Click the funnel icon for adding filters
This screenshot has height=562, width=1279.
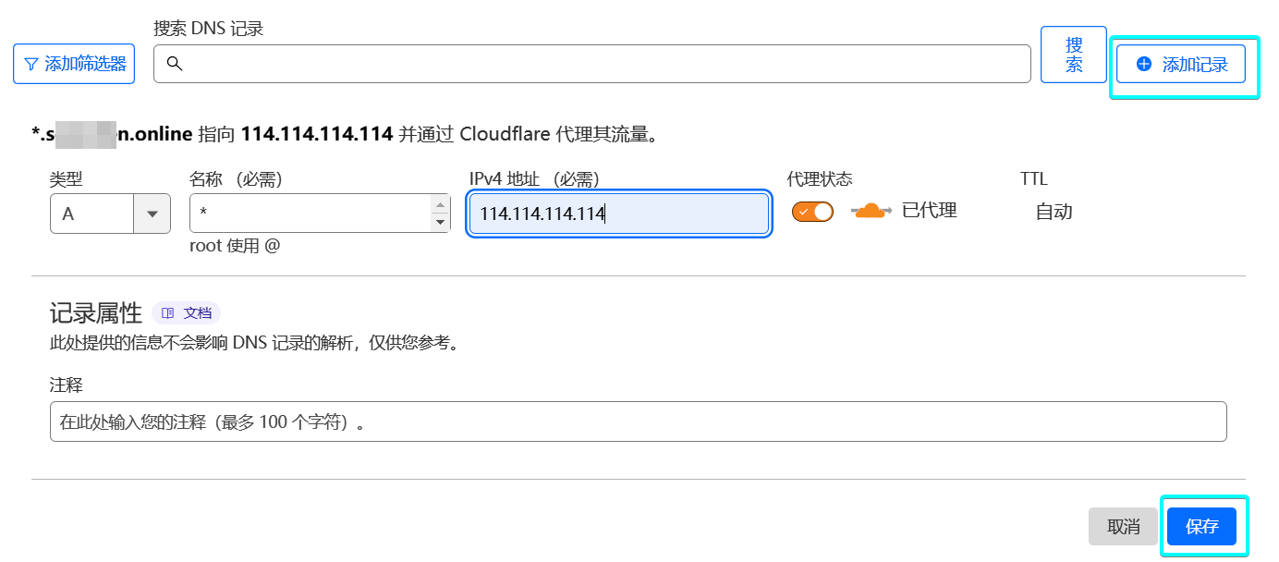31,64
